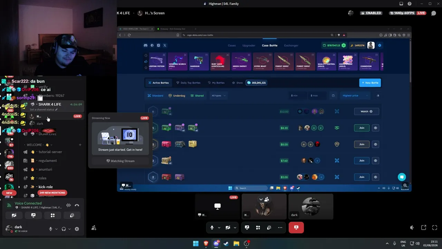Expand microphone options in call control bar
Screen dimensions: 442x249
(x=219, y=228)
